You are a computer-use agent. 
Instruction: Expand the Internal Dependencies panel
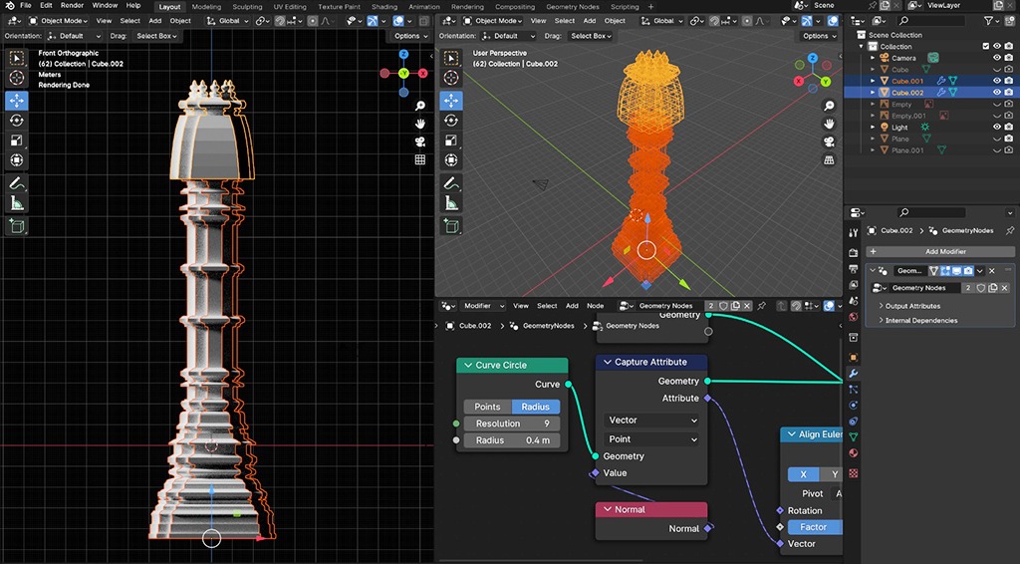tap(920, 320)
